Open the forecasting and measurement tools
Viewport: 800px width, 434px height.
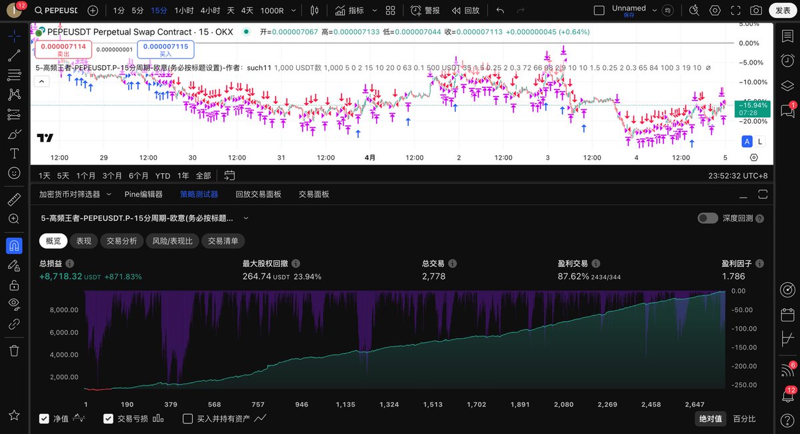click(14, 114)
